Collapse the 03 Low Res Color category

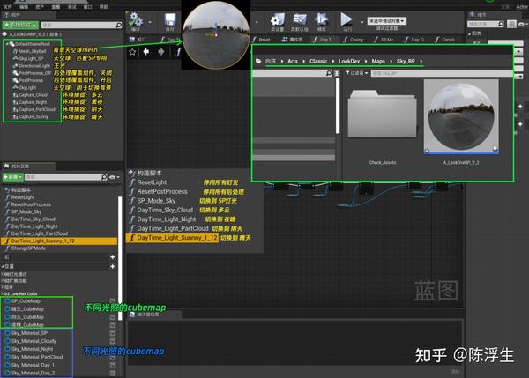pos(3,293)
